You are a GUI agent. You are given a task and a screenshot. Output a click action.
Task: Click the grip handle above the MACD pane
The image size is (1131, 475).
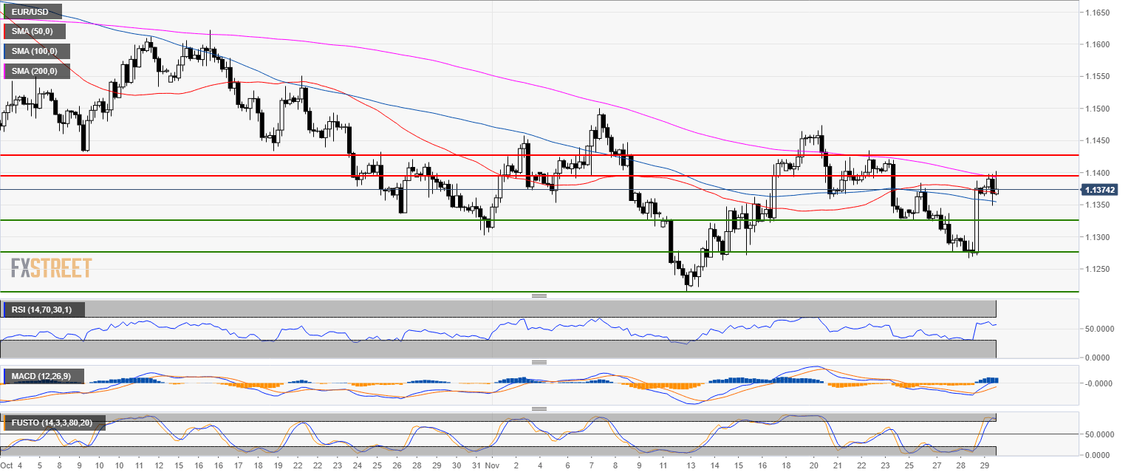point(539,362)
